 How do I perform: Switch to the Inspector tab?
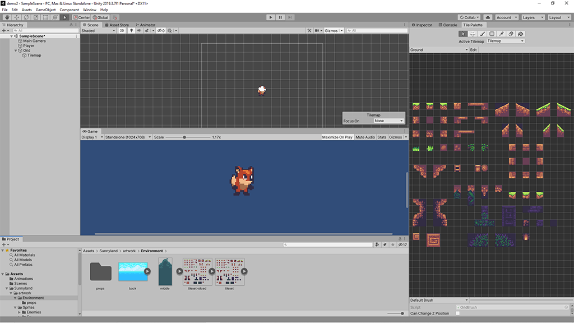pos(423,25)
